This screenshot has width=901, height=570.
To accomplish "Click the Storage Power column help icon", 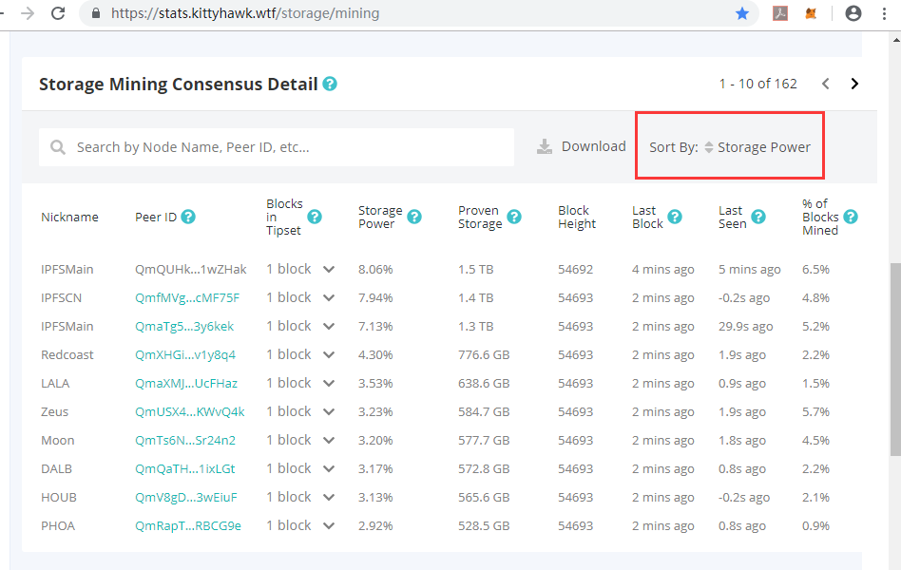I will tap(414, 217).
